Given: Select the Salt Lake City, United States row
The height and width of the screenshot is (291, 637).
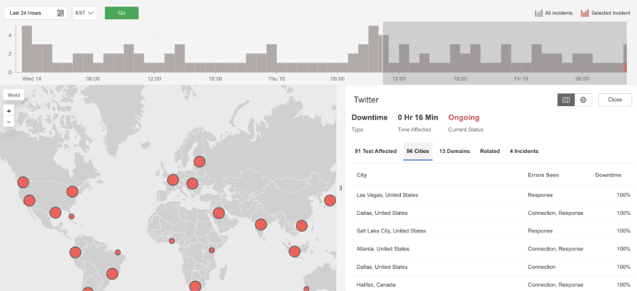Looking at the screenshot, I should pos(492,230).
